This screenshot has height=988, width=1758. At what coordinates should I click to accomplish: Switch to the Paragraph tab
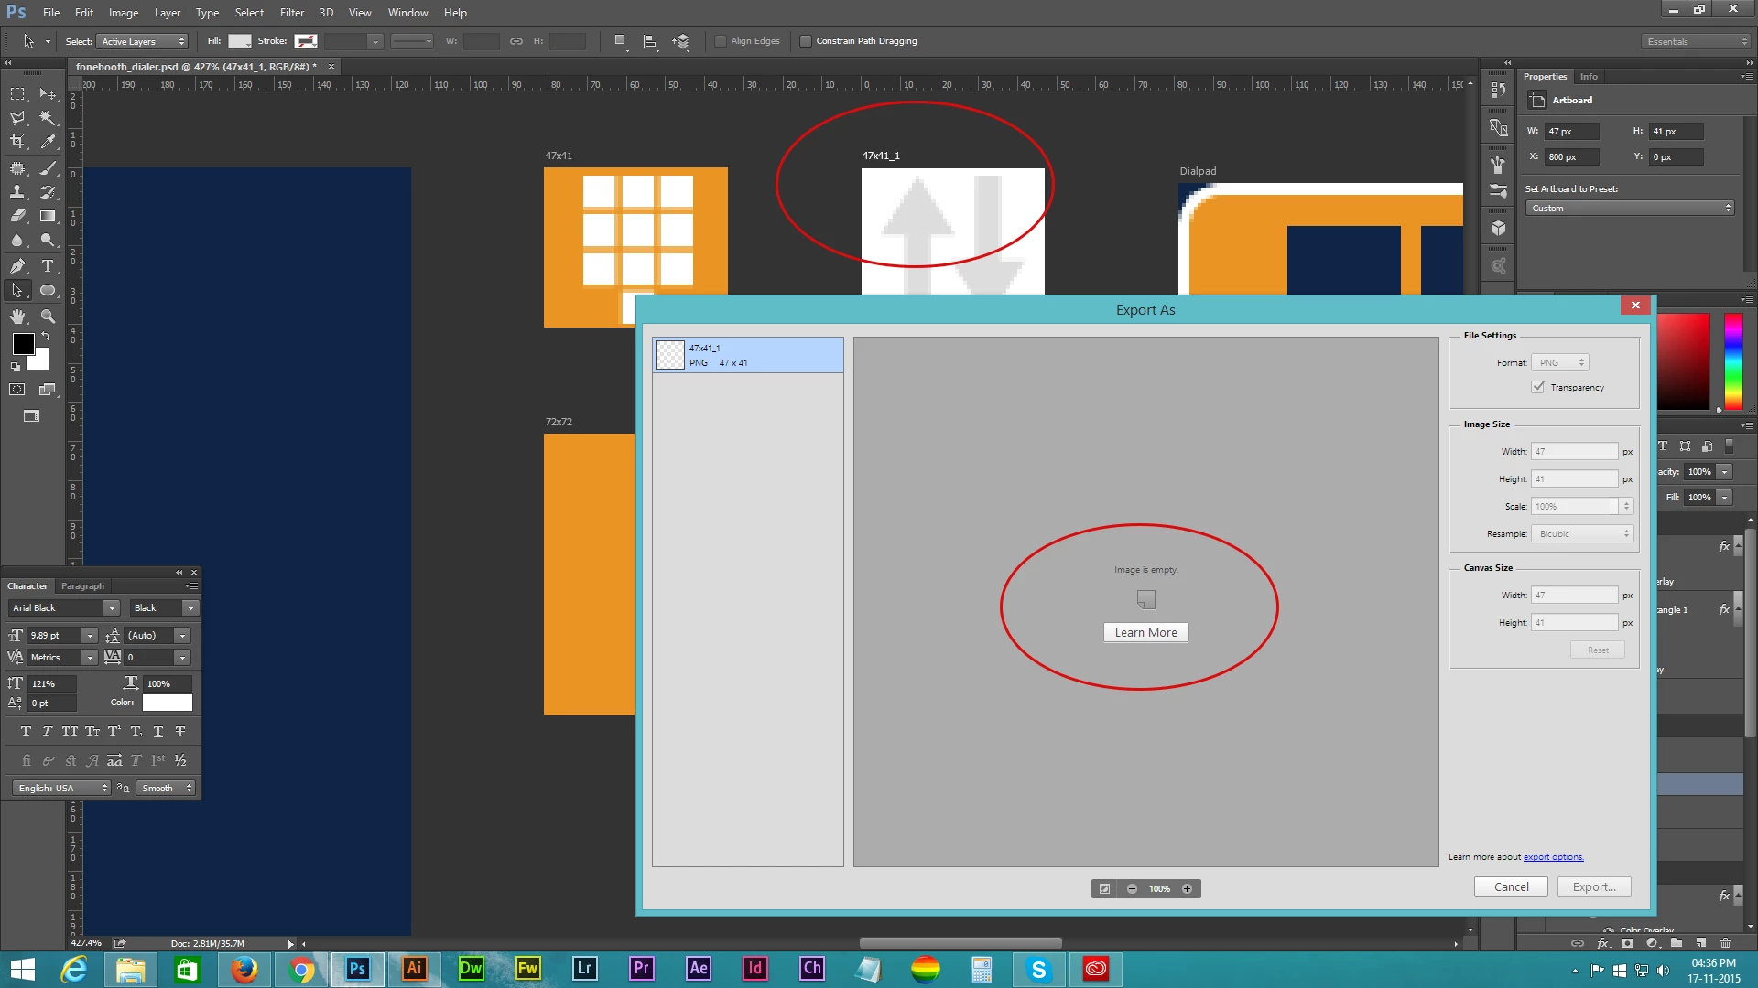(x=82, y=586)
